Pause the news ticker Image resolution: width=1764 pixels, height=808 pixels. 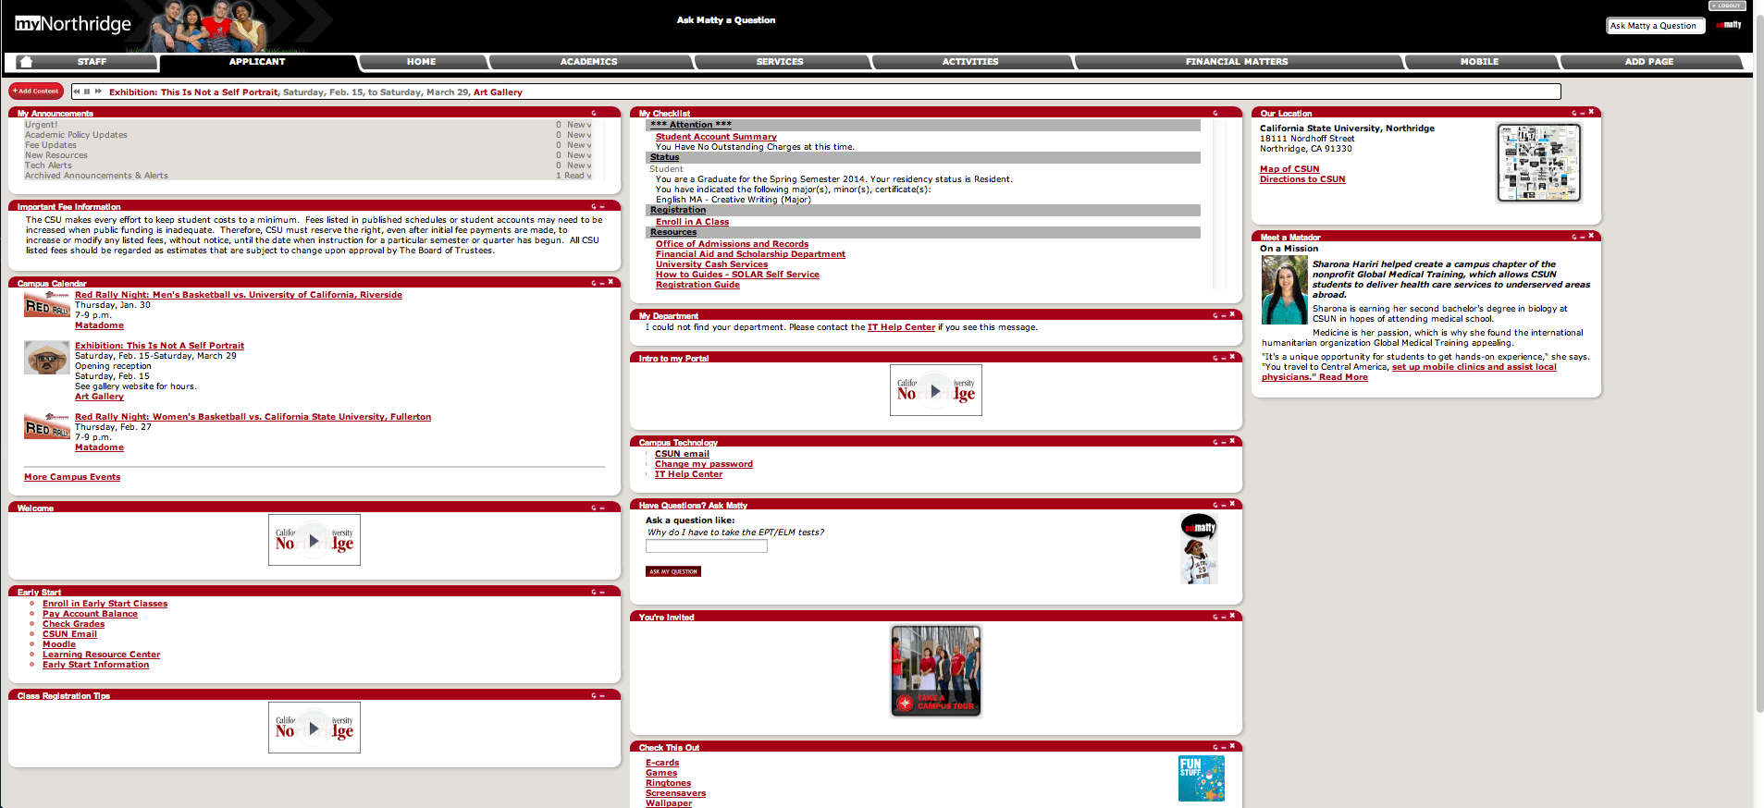click(88, 92)
